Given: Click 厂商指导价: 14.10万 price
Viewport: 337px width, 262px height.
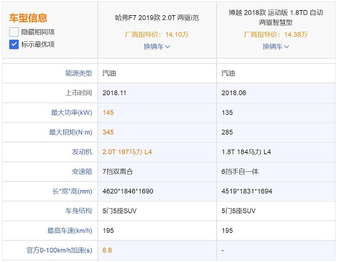Looking at the screenshot, I should pyautogui.click(x=157, y=34).
